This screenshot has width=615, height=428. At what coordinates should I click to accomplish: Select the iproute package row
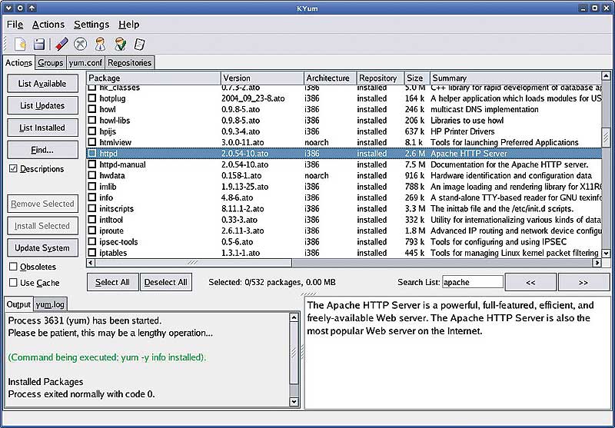coord(344,231)
